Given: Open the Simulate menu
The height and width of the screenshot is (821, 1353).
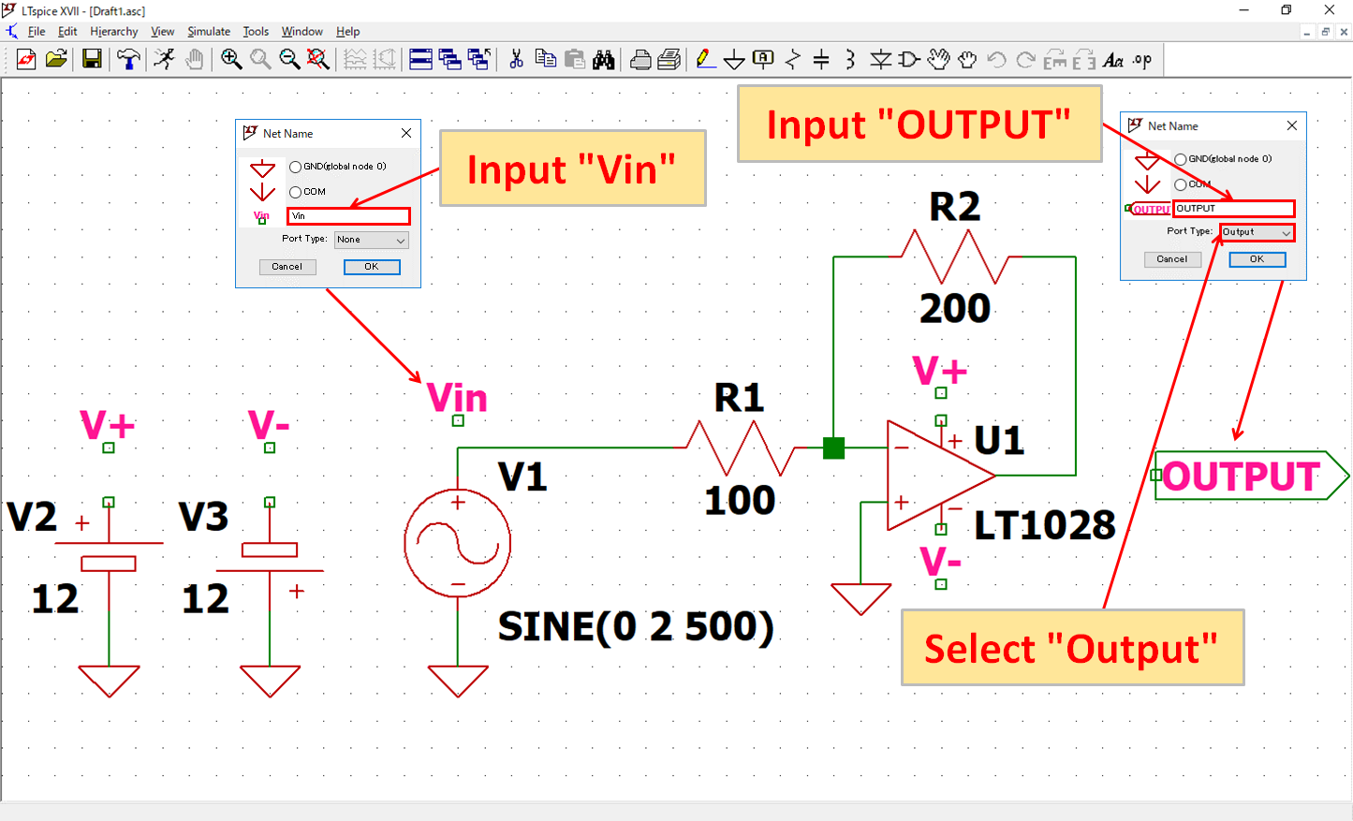Looking at the screenshot, I should tap(208, 31).
